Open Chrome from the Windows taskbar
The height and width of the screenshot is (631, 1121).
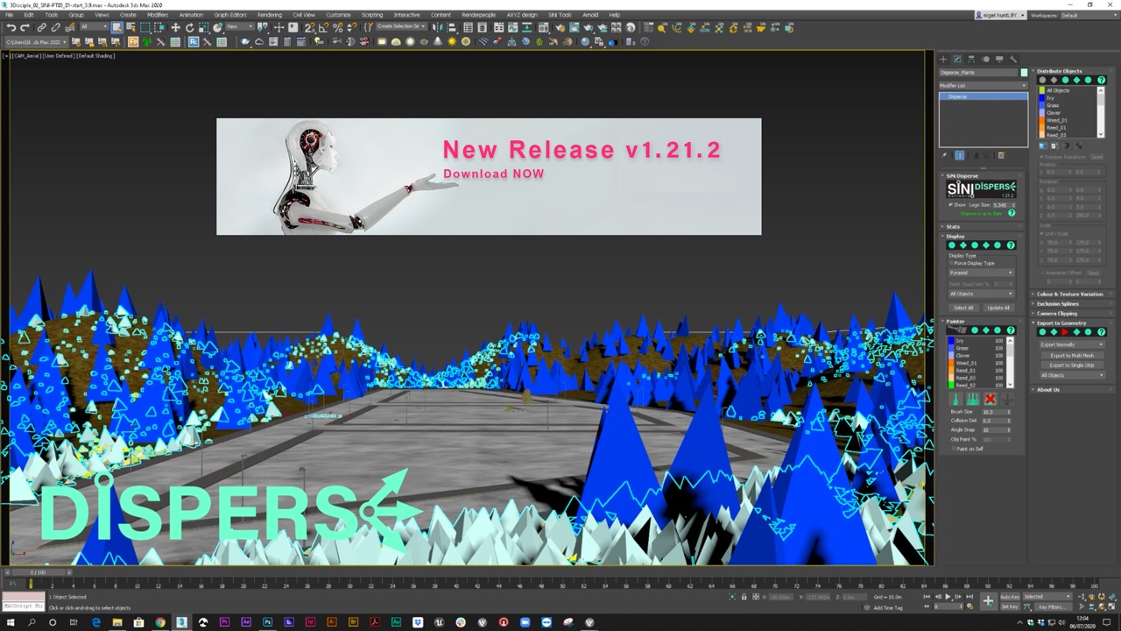click(160, 622)
